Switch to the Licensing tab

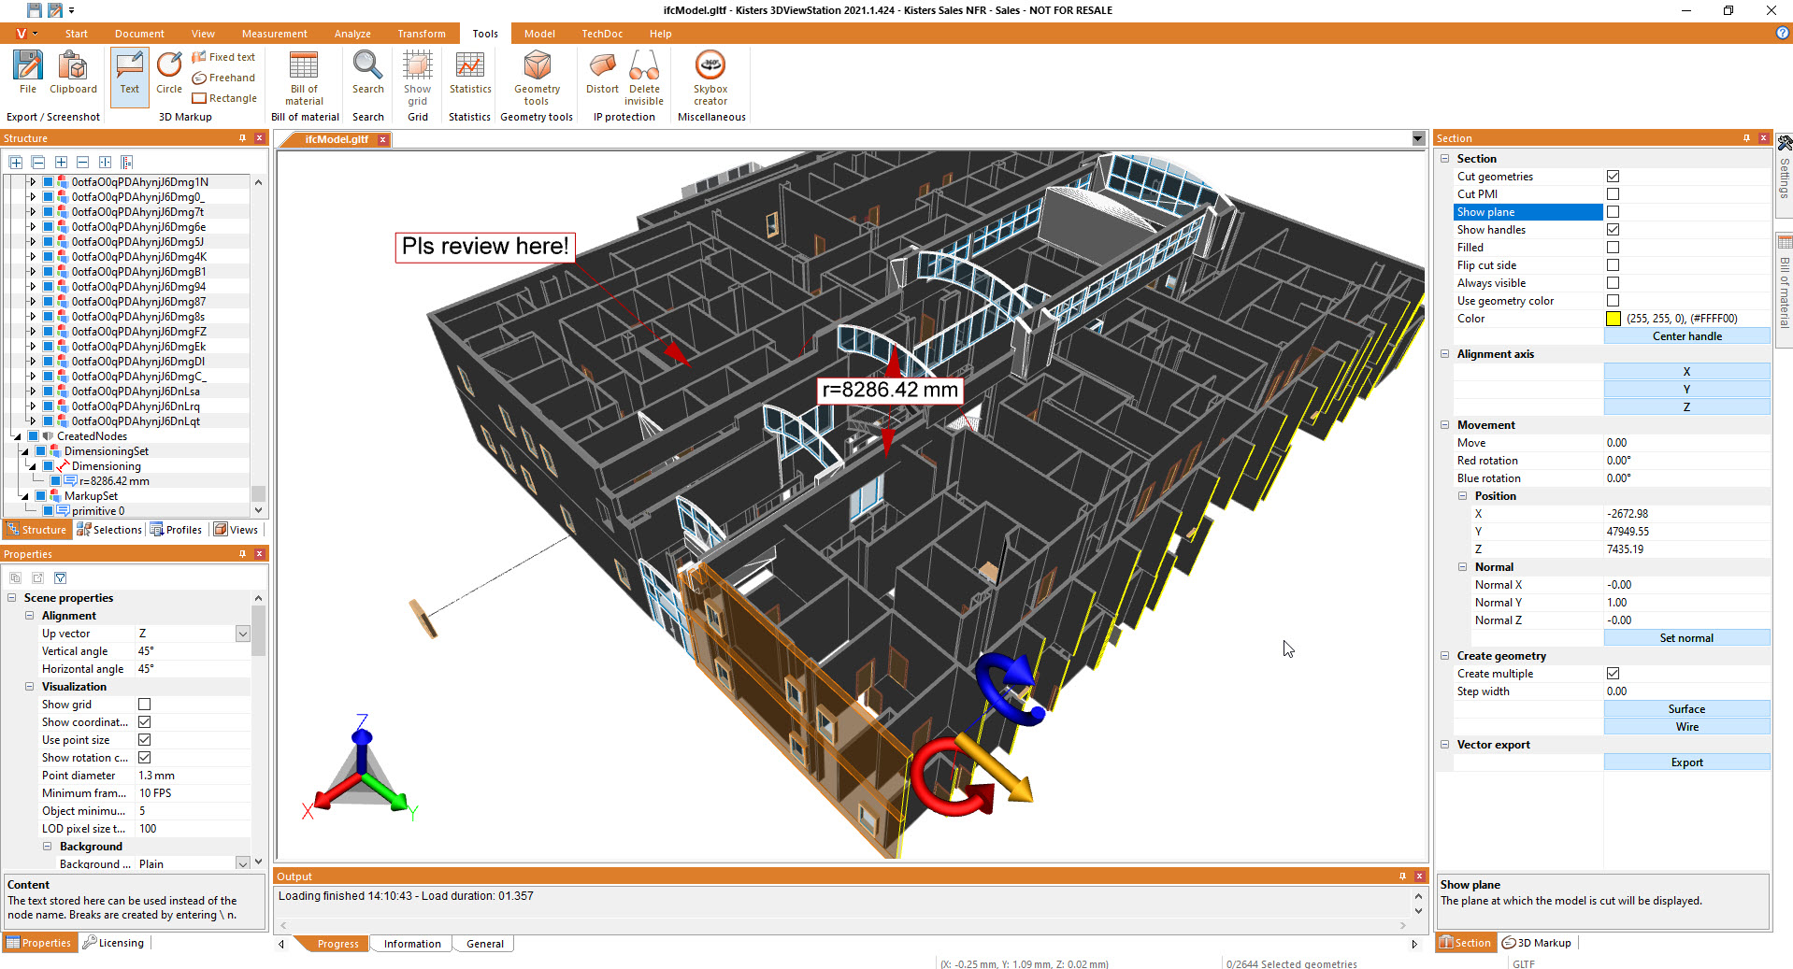pos(113,943)
